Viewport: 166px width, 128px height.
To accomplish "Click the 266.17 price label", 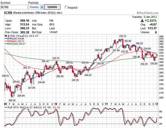I will click(27, 68).
